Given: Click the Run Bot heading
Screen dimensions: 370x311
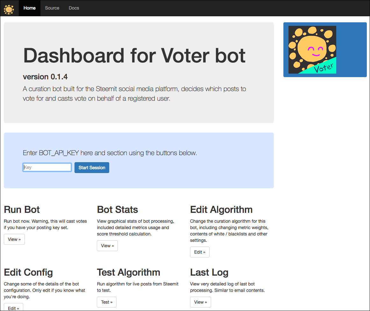Looking at the screenshot, I should (x=22, y=210).
